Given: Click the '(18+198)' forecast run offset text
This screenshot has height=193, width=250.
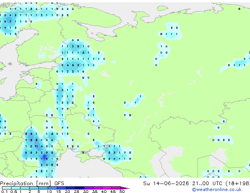Looking at the screenshot, I should pyautogui.click(x=237, y=184).
